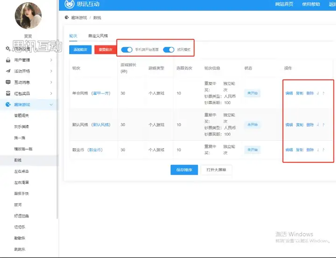Click the 思讯互动 panda logo icon

pyautogui.click(x=70, y=4)
